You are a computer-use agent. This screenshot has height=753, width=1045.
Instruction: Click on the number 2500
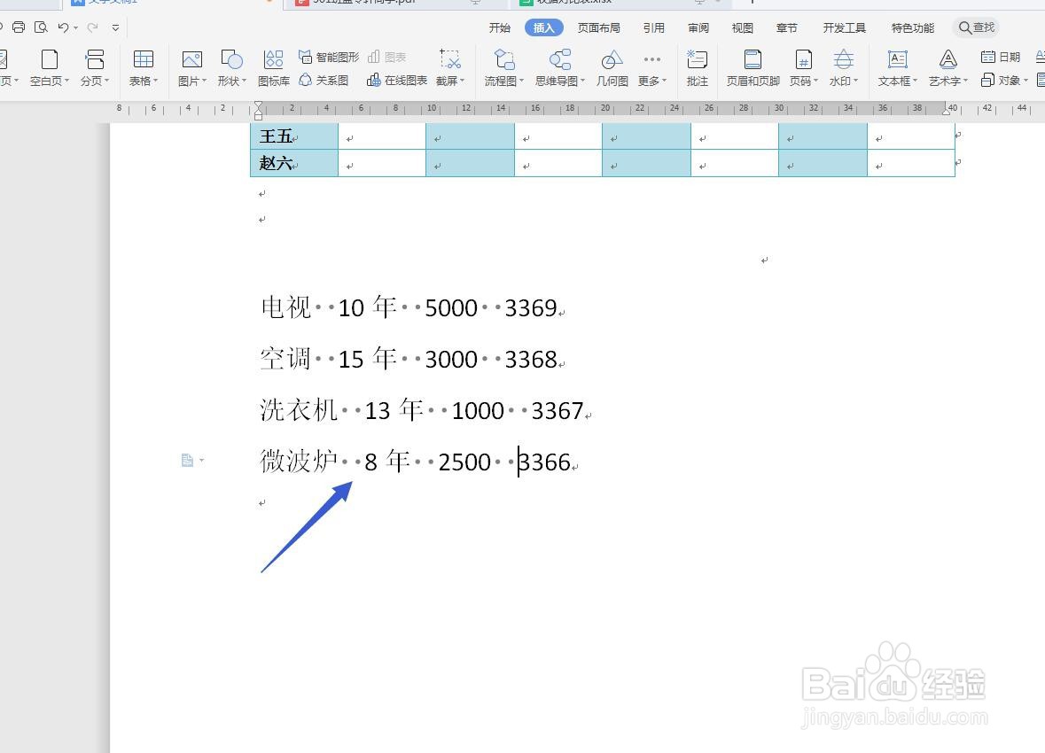pos(464,462)
